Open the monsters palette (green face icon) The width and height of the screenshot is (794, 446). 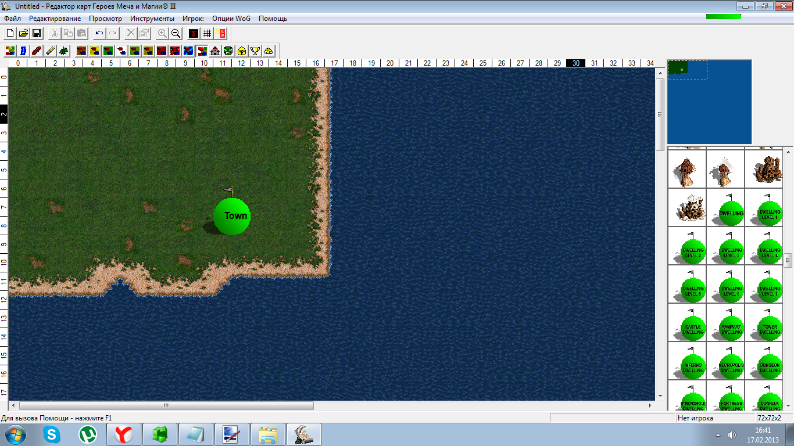point(228,51)
